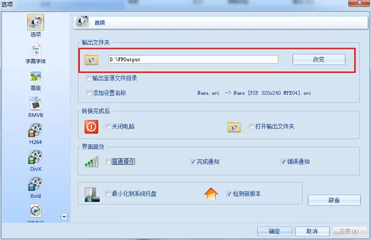The width and height of the screenshot is (371, 240).
Task: Click the system tray computer icon
Action: [92, 195]
